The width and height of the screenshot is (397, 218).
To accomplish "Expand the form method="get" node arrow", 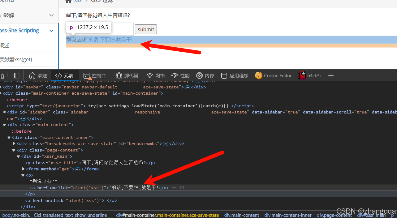I will pyautogui.click(x=23, y=169).
